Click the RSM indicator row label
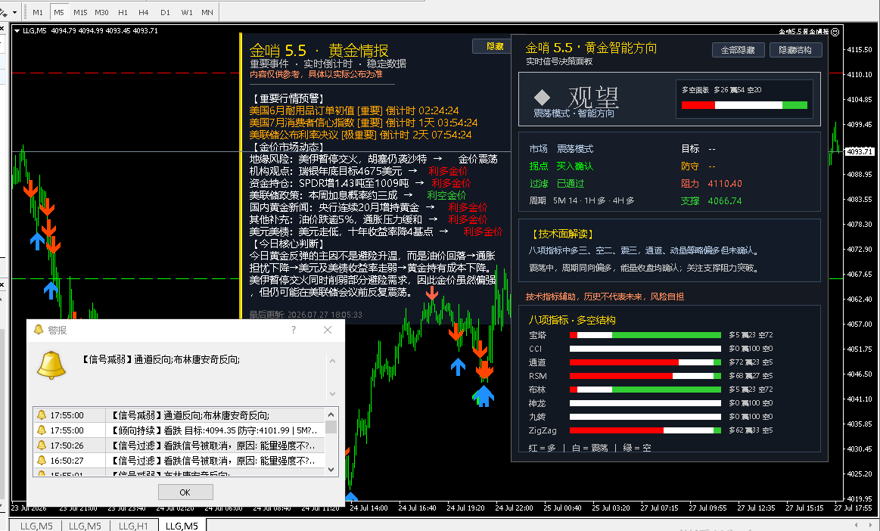The height and width of the screenshot is (531, 880). [x=538, y=376]
